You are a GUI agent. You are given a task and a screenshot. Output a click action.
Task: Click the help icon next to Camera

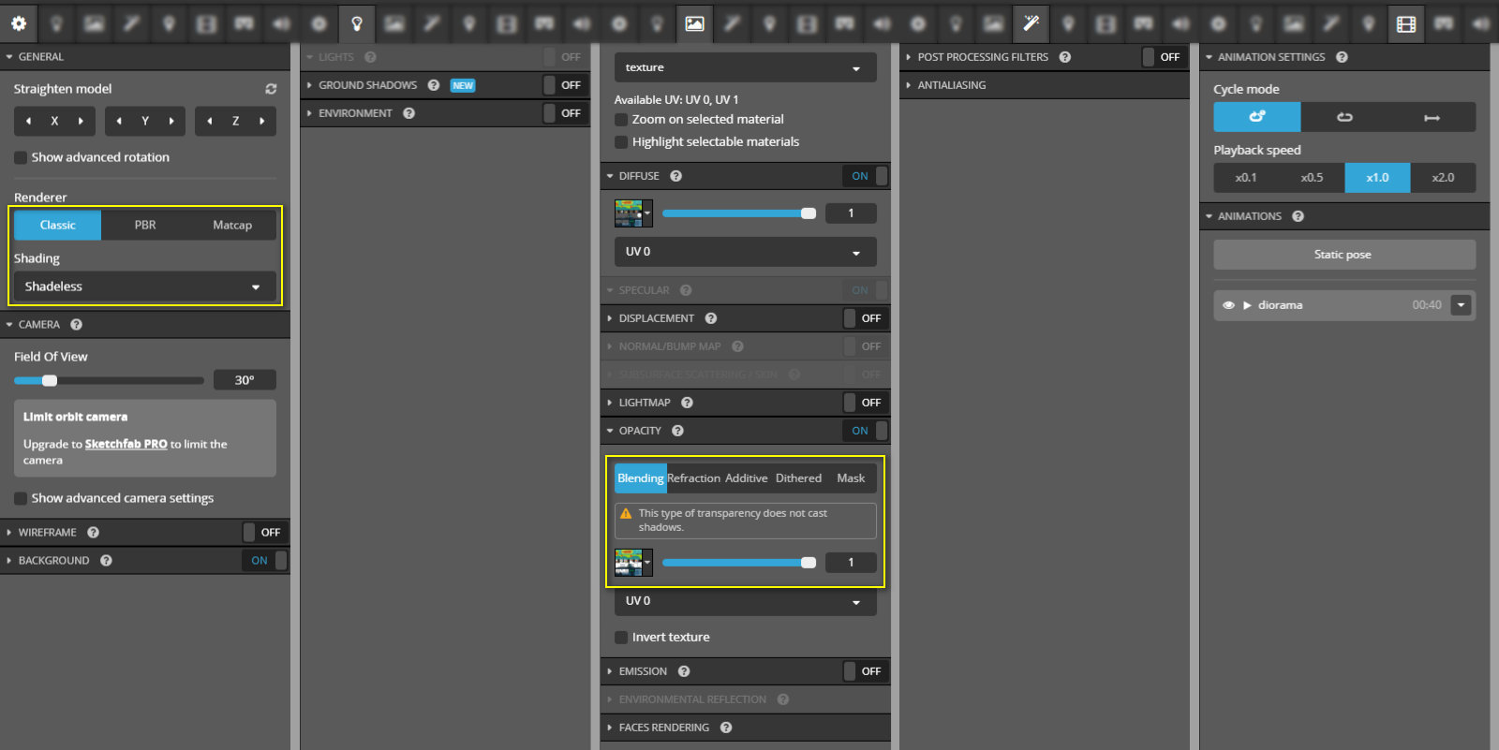click(77, 325)
